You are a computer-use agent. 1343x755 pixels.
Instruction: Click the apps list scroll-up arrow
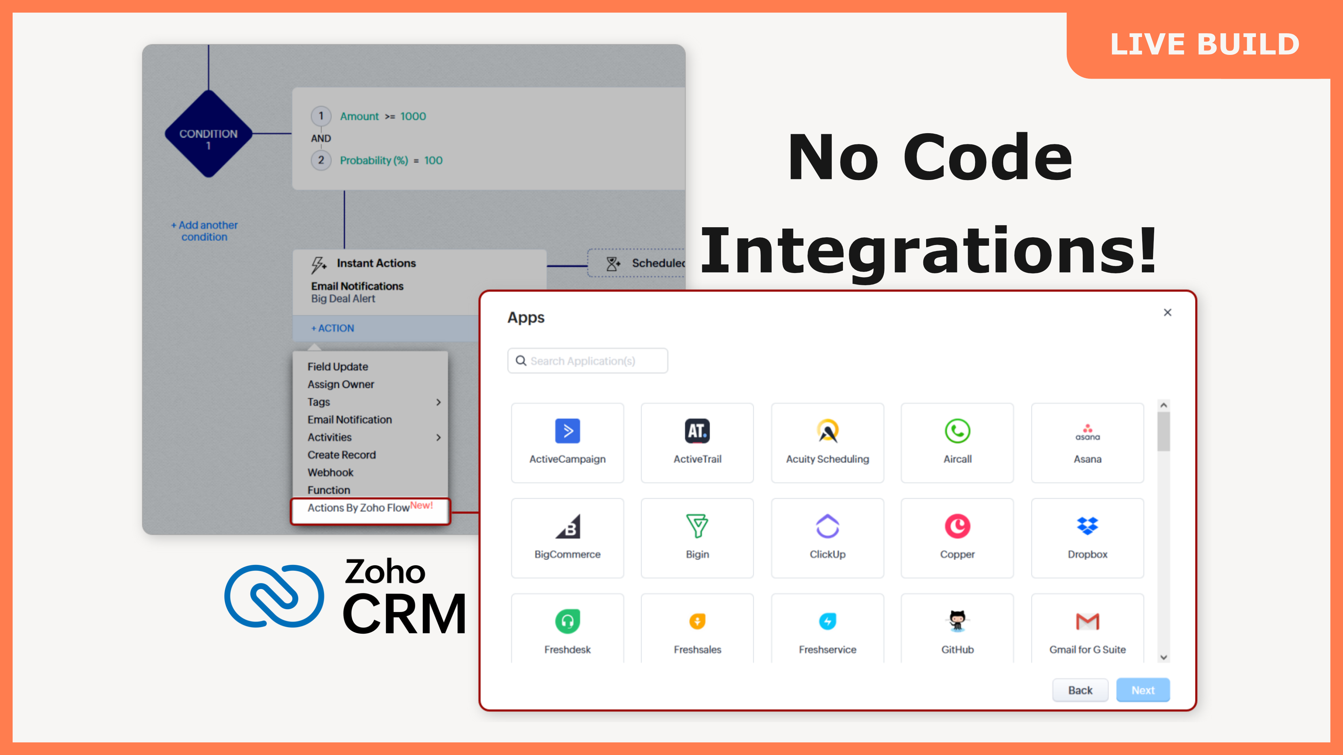[1164, 405]
